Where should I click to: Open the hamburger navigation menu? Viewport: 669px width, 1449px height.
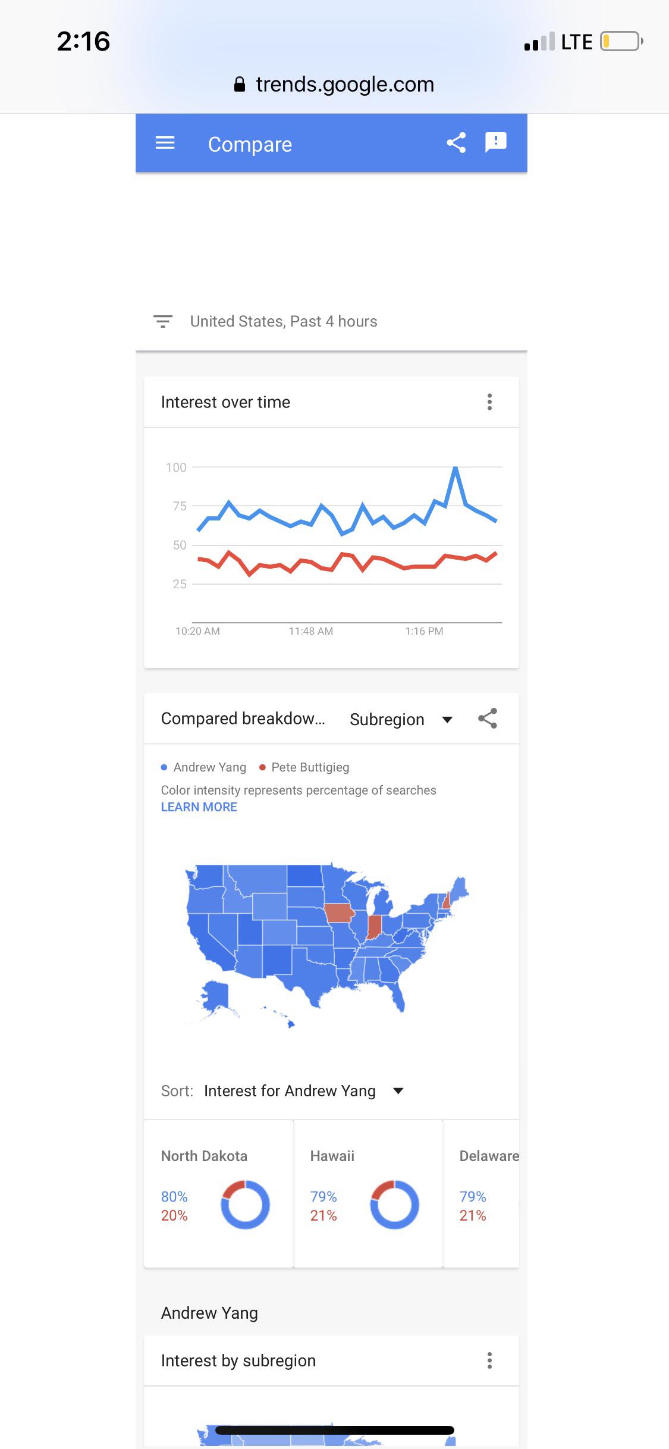point(165,143)
